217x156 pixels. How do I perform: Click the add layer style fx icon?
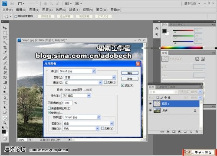(x=168, y=132)
